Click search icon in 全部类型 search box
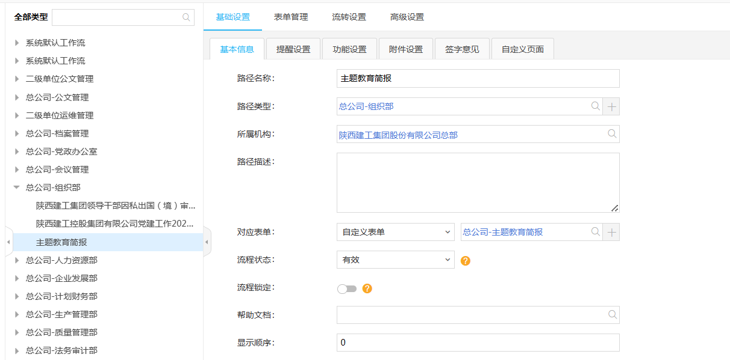 pyautogui.click(x=186, y=17)
